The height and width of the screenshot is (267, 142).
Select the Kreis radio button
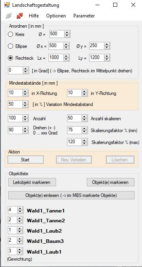click(11, 34)
